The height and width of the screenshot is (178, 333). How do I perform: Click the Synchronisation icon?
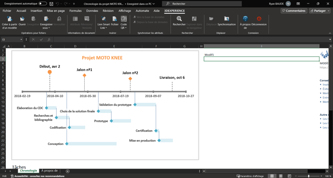pos(227,19)
